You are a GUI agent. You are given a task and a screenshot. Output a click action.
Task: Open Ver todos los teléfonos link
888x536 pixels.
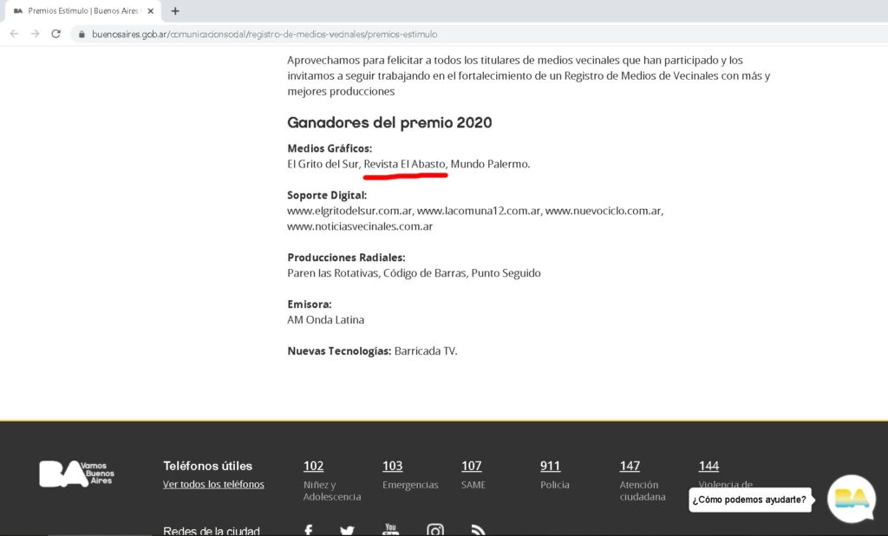[212, 484]
